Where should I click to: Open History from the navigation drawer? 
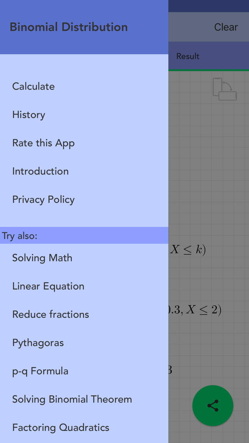click(x=28, y=115)
